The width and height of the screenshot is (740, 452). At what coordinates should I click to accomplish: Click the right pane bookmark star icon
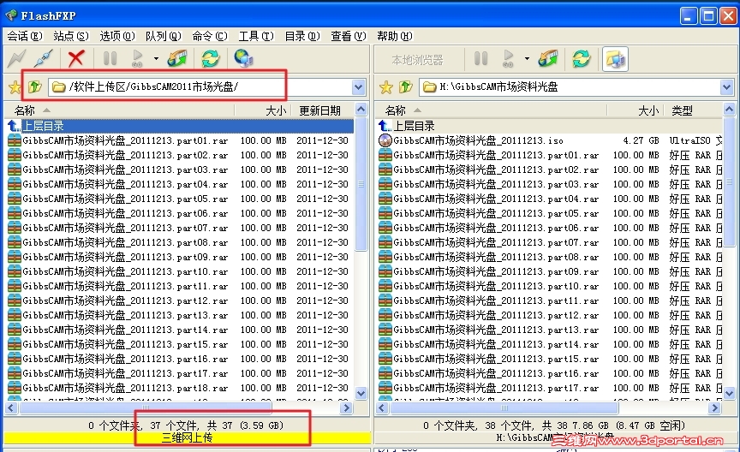coord(386,86)
